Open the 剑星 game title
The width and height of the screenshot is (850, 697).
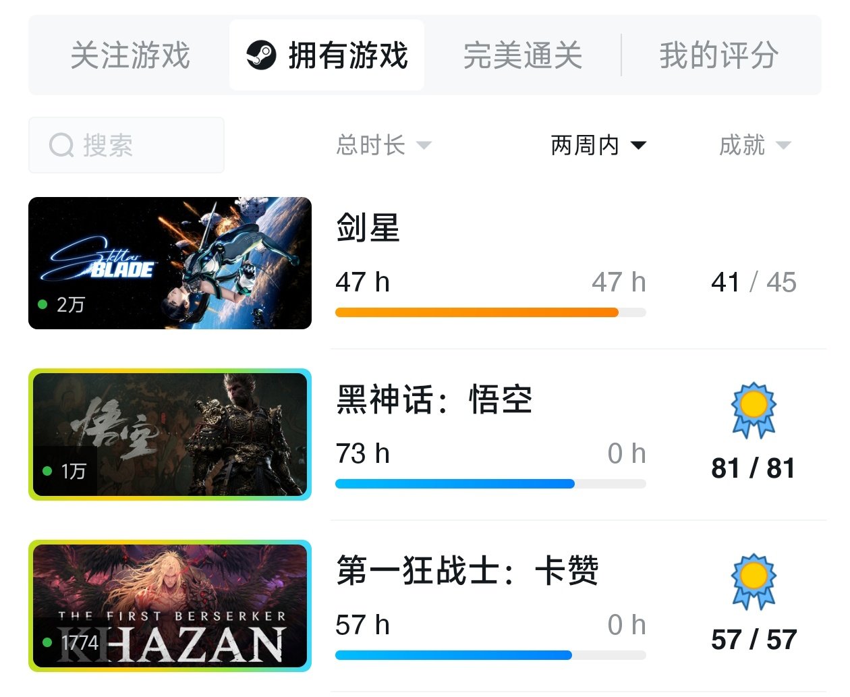pos(368,228)
